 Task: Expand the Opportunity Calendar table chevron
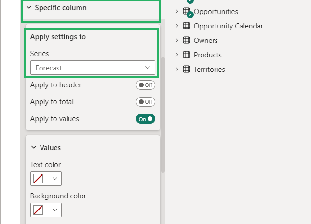click(176, 26)
